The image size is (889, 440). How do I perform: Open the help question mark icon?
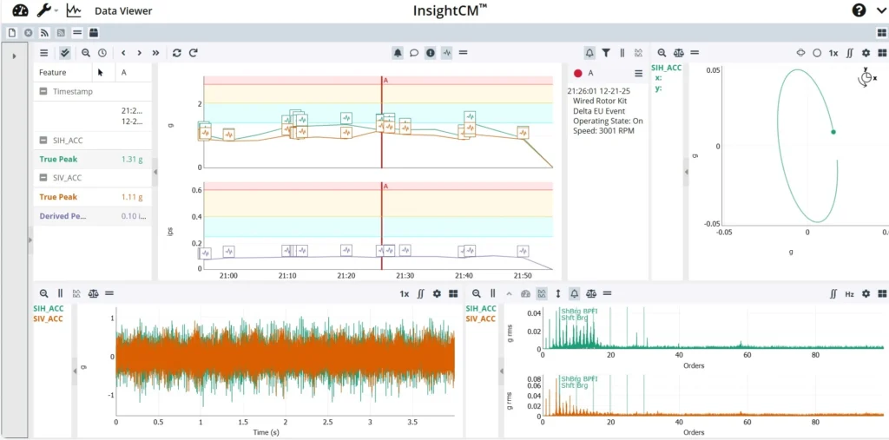(859, 10)
